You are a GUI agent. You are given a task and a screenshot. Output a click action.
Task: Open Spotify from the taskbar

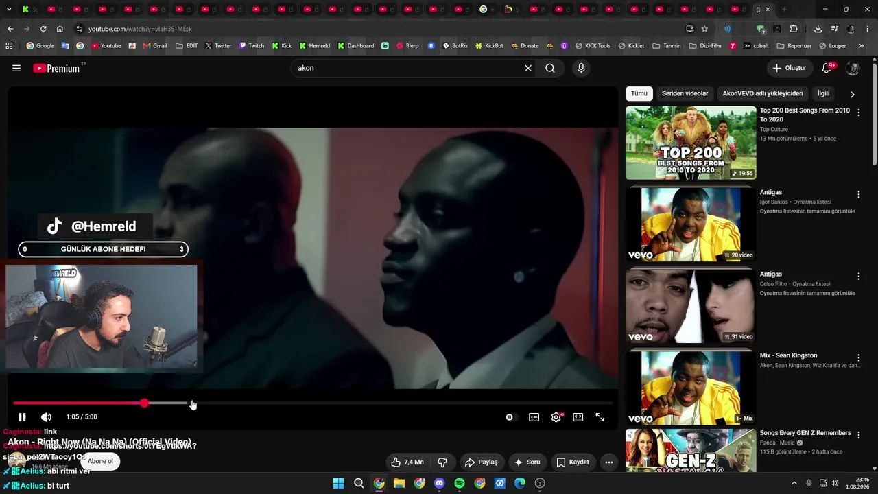pyautogui.click(x=460, y=483)
